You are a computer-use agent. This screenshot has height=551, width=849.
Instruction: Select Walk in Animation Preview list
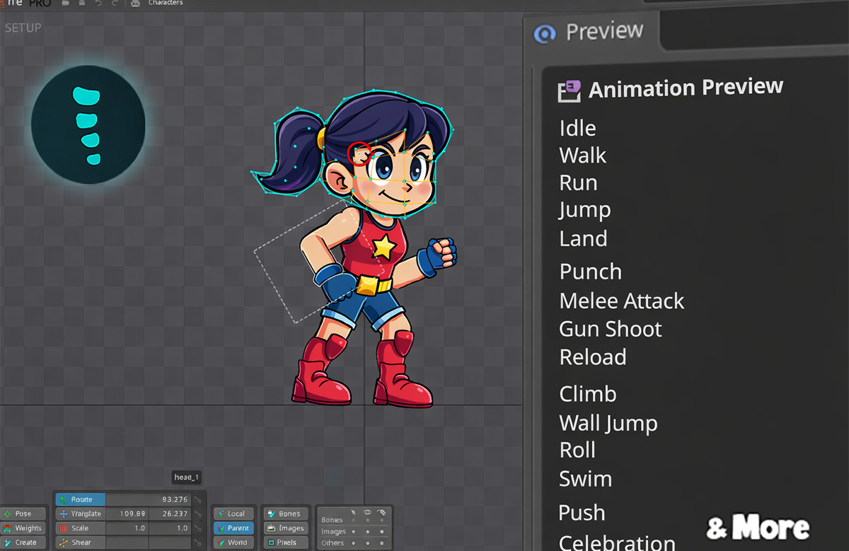click(583, 156)
